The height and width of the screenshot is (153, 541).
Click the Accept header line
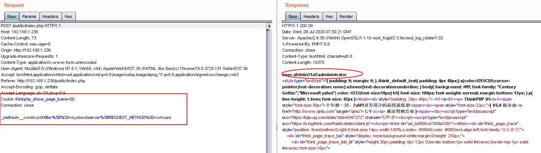point(120,75)
